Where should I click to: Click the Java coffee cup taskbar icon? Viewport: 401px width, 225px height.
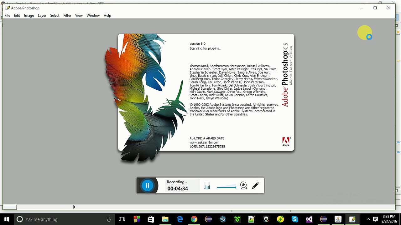(x=338, y=219)
